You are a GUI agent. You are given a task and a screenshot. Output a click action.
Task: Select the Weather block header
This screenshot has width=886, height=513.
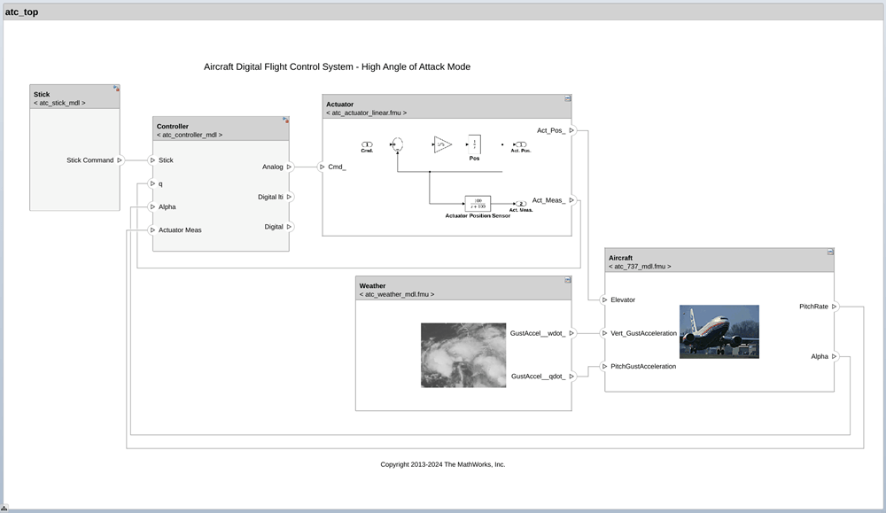[463, 288]
